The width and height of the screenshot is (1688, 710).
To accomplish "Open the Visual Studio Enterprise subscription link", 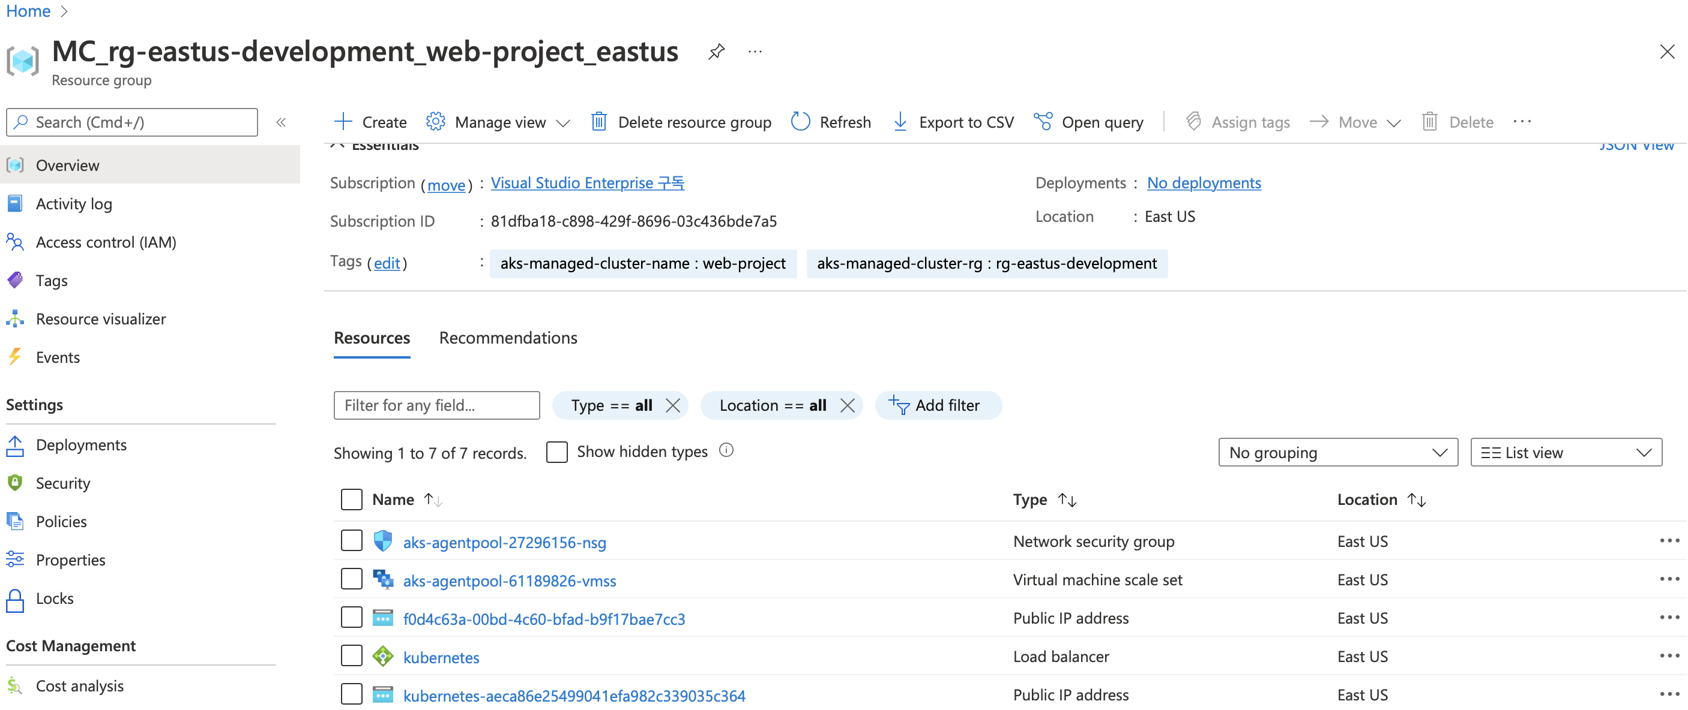I will [x=587, y=182].
